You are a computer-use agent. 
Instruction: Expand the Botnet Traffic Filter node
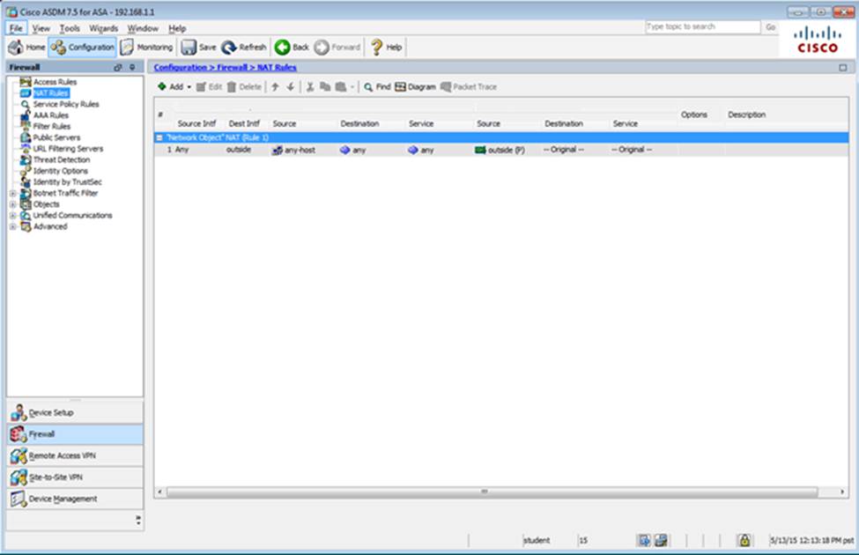pos(12,193)
